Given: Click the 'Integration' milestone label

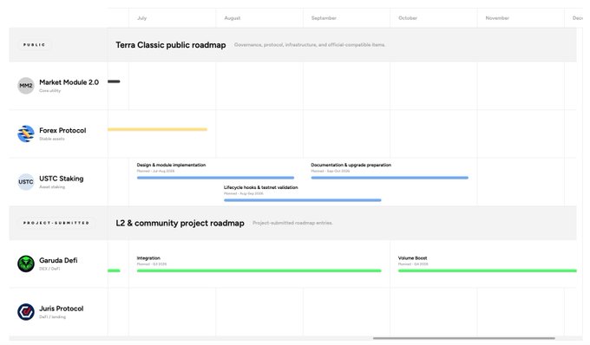Looking at the screenshot, I should click(148, 258).
